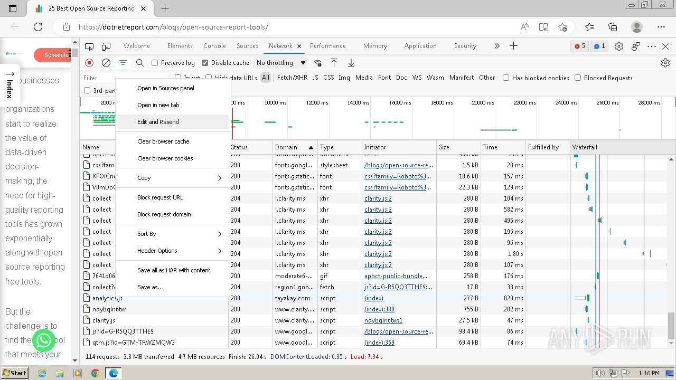
Task: Open network conditions icon
Action: 317,63
